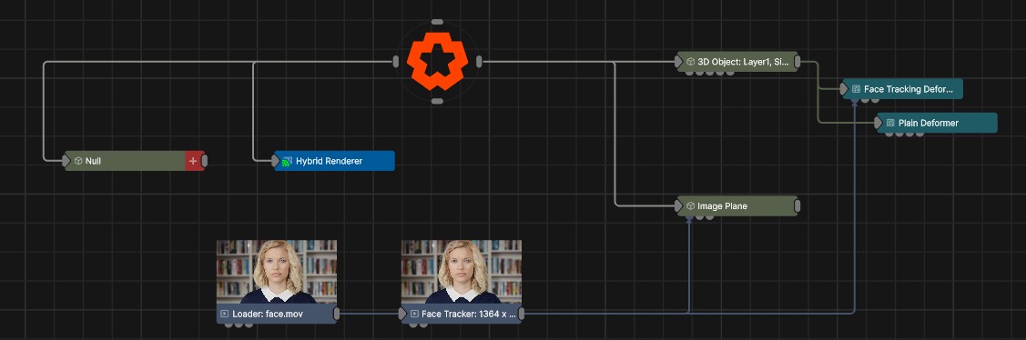Click the '3D Object: Layer1, Si...' label
The image size is (1026, 340).
pos(743,62)
